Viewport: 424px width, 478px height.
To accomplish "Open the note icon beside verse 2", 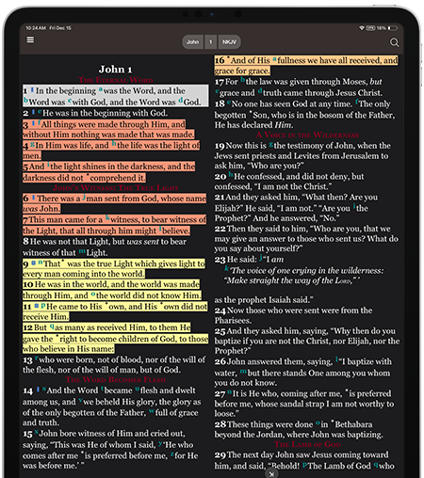I will tap(33, 112).
